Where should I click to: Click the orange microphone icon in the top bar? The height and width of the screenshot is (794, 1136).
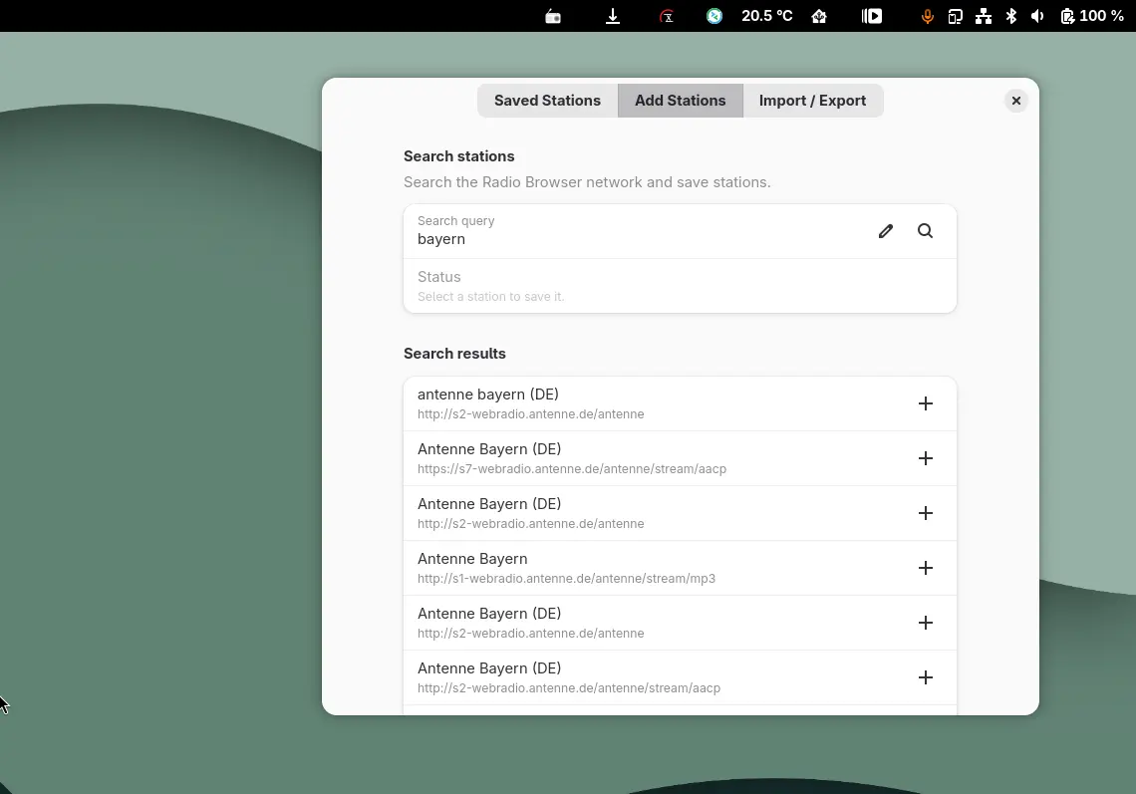click(x=927, y=16)
